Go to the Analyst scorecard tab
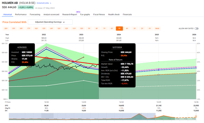 click(x=51, y=15)
